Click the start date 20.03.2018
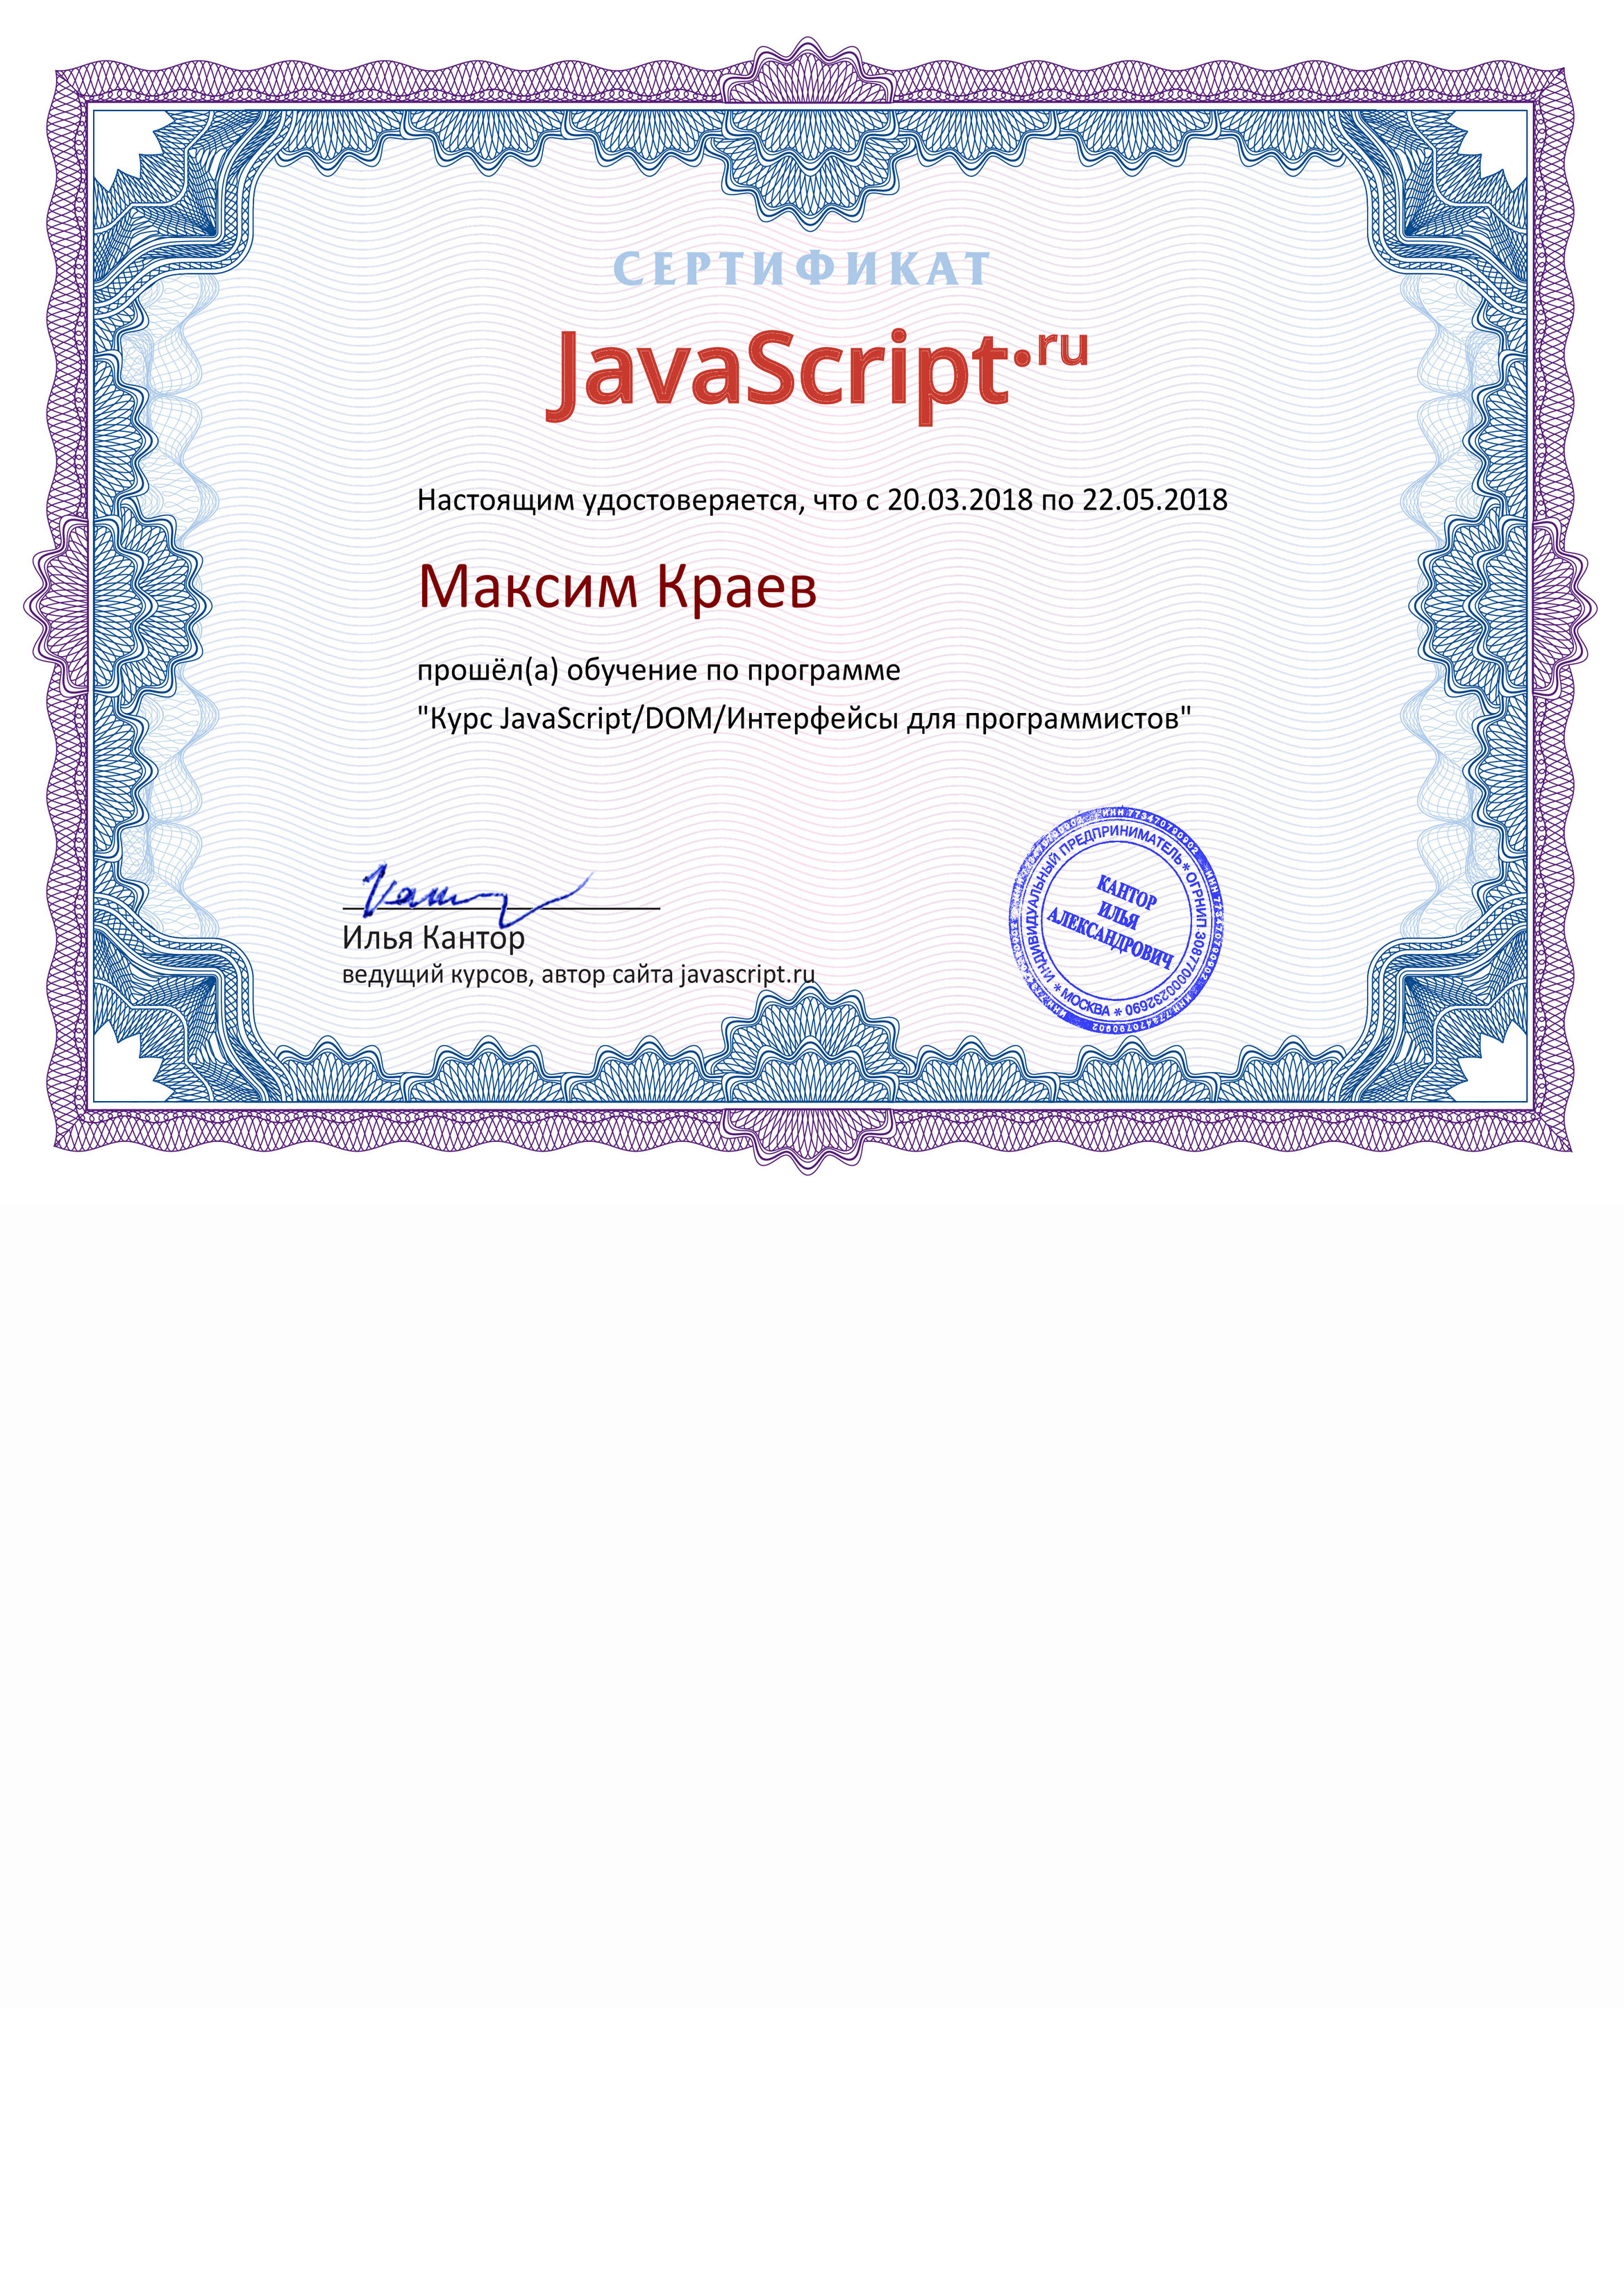 coord(959,500)
